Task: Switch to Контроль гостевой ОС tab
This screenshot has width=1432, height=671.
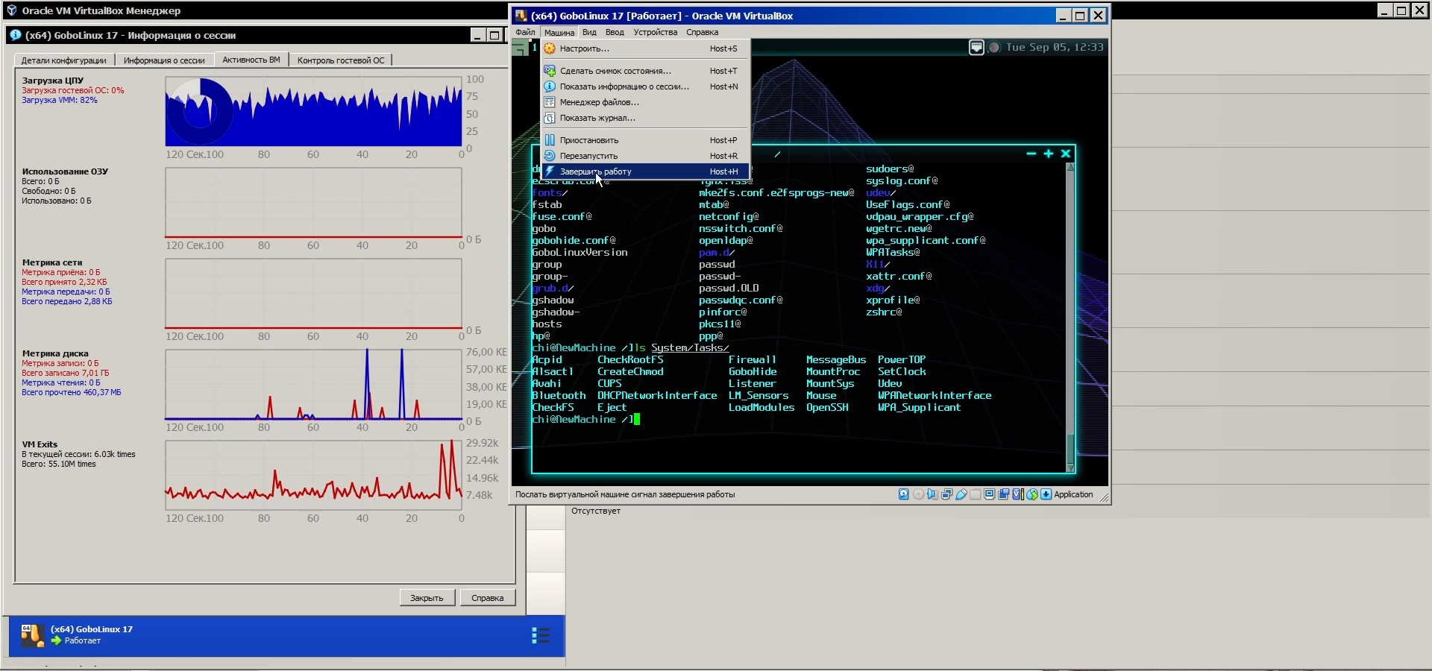Action: 341,60
